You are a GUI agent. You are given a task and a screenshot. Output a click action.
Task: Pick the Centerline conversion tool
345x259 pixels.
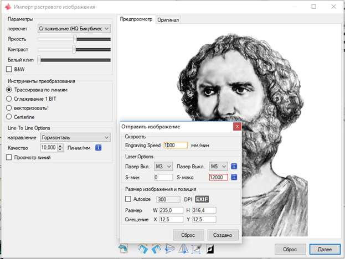click(9, 117)
